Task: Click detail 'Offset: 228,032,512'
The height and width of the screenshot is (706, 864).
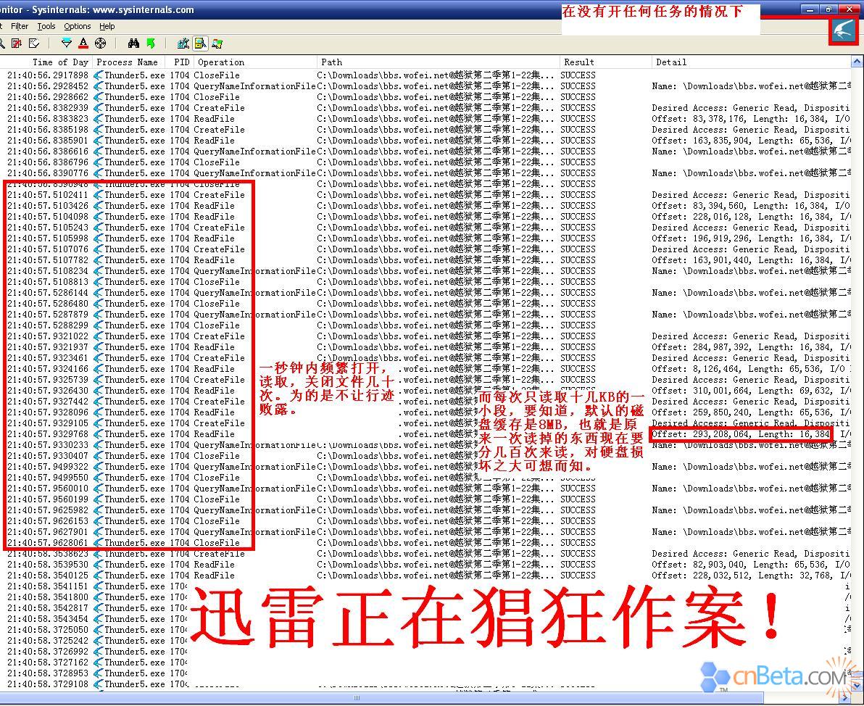Action: tap(701, 576)
